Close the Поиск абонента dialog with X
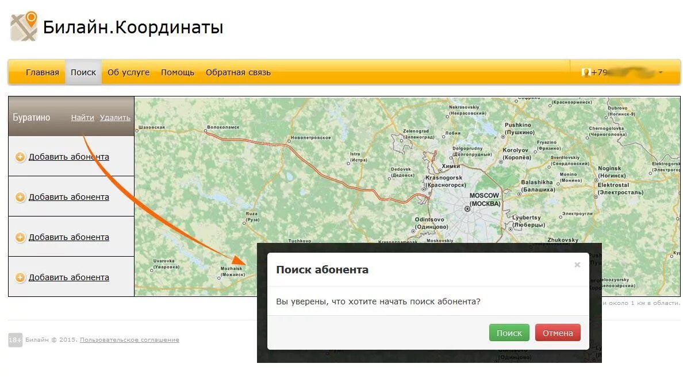Viewport: 683px width, 379px height. pos(577,265)
